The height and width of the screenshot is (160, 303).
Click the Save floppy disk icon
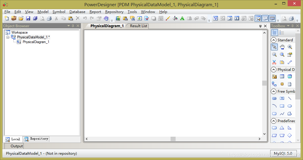[28, 18]
